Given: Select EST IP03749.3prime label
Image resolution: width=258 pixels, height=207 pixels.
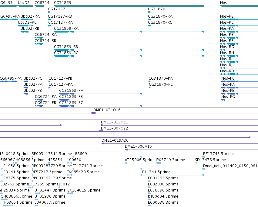Looking at the screenshot, I should 170,160.
